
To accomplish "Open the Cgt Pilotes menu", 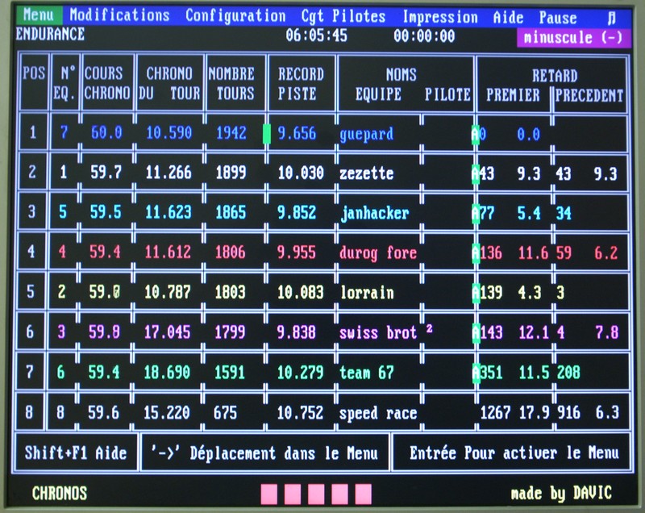I will [343, 16].
